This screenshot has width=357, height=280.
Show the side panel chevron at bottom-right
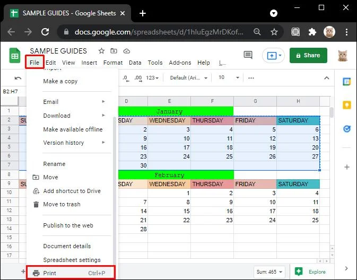click(x=346, y=268)
